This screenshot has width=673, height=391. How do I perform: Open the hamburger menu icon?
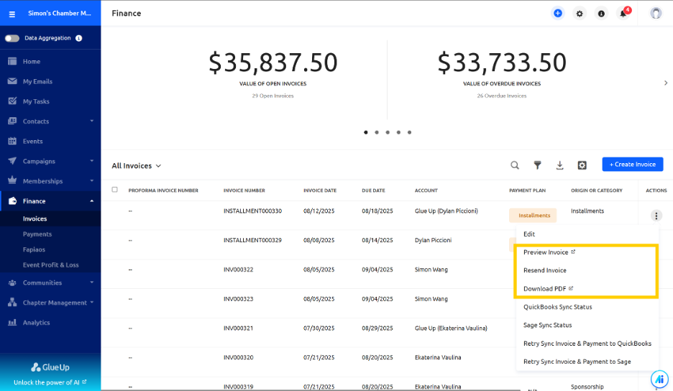tap(12, 14)
